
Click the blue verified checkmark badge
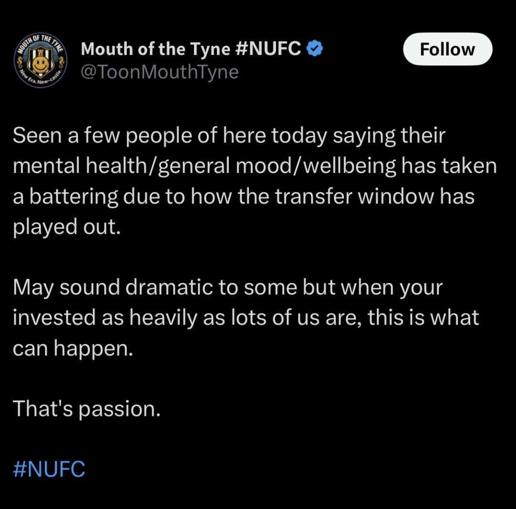pos(314,49)
